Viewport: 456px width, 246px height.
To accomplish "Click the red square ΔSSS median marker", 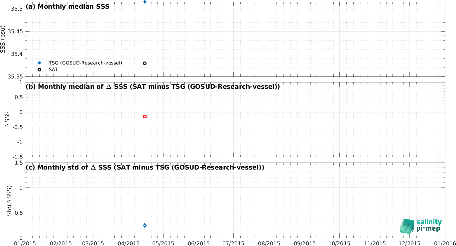I will point(145,117).
